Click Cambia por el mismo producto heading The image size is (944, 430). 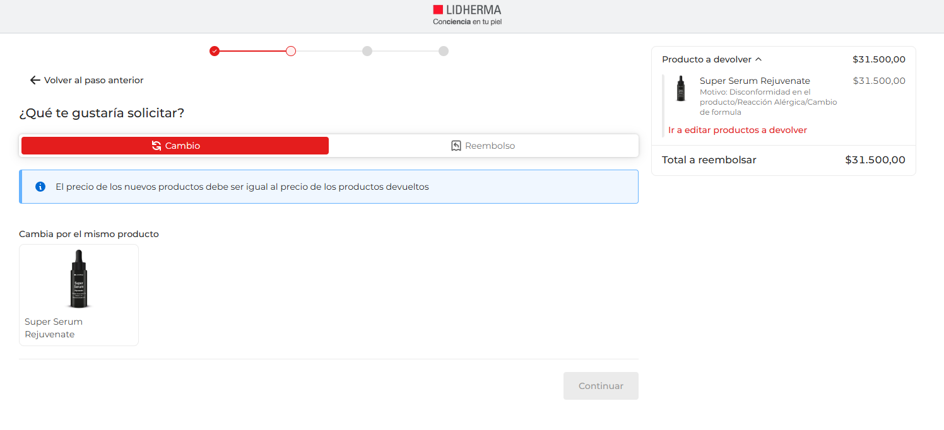coord(89,234)
